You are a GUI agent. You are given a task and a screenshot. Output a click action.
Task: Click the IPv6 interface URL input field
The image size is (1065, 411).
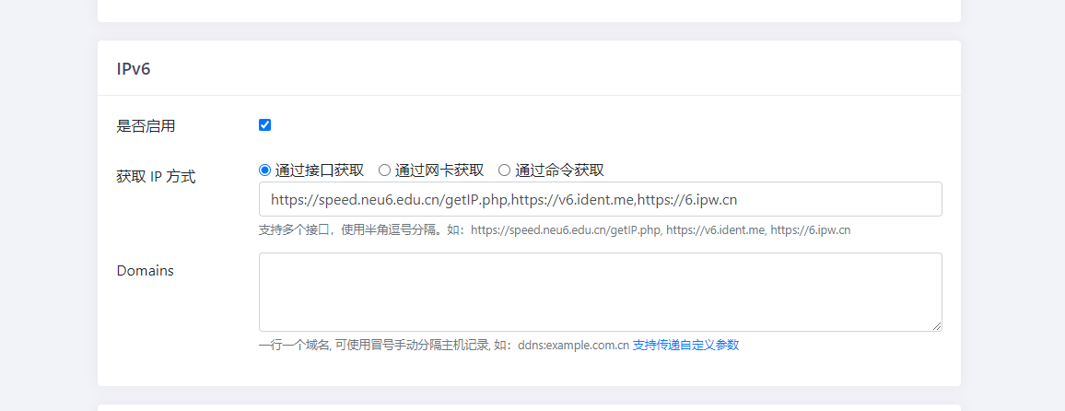point(601,199)
